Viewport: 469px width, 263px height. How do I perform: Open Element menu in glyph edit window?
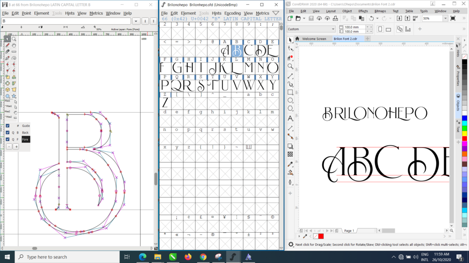41,13
